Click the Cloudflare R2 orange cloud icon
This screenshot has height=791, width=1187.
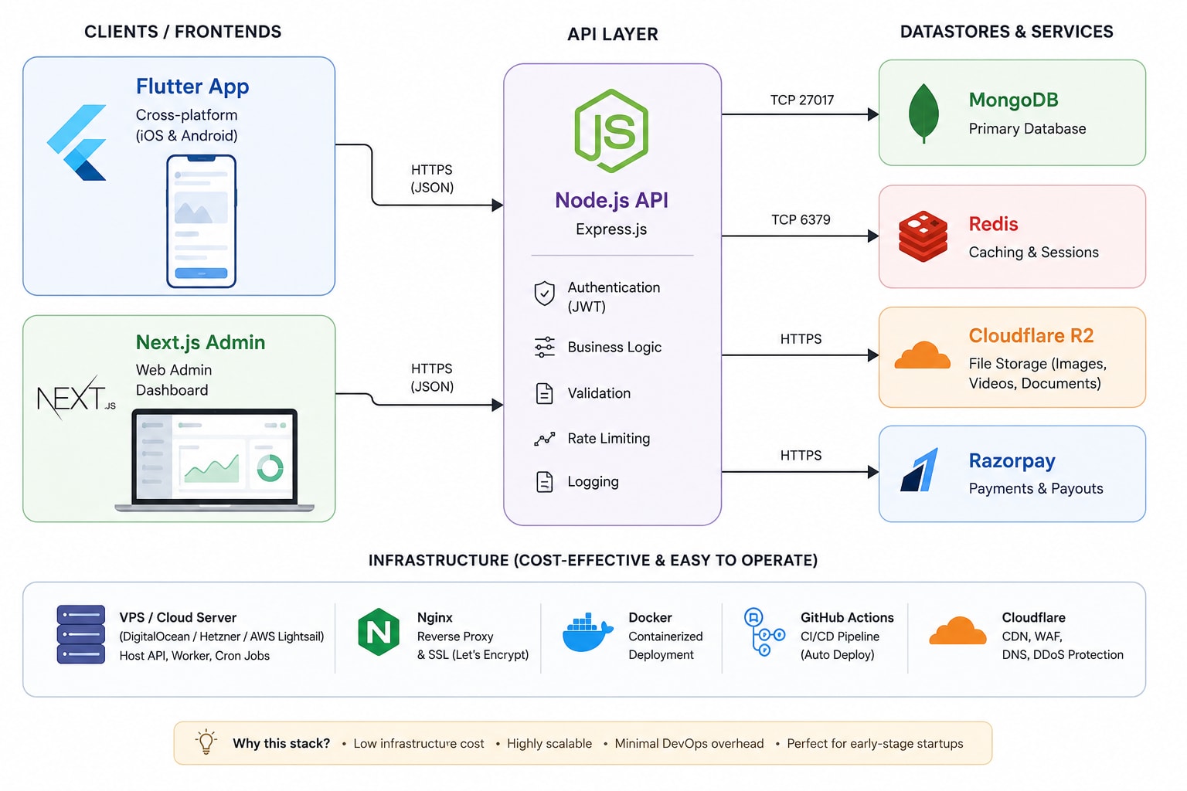pyautogui.click(x=922, y=355)
